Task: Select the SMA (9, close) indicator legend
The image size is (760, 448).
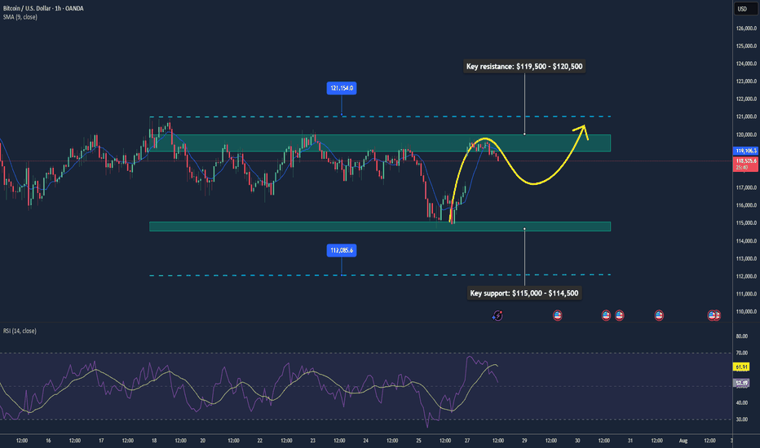Action: (20, 17)
